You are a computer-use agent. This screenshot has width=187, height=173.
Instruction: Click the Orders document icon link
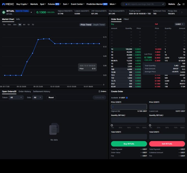102,91
